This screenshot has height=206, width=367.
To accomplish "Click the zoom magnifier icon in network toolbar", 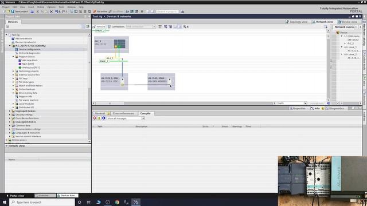I will 185,27.
